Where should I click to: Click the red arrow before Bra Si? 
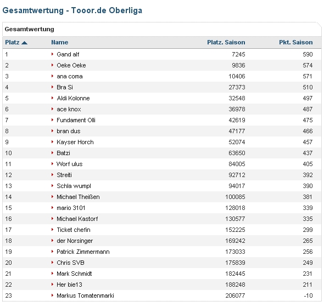[x=53, y=87]
